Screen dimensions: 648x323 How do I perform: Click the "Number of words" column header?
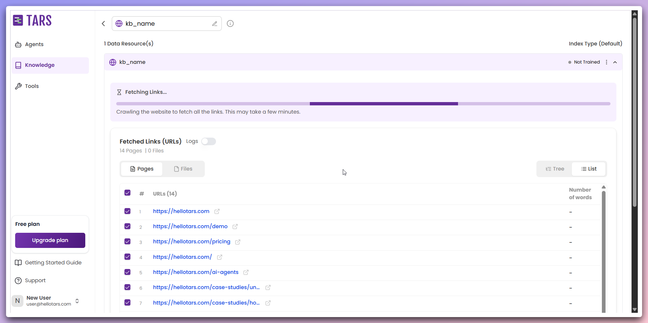click(580, 194)
